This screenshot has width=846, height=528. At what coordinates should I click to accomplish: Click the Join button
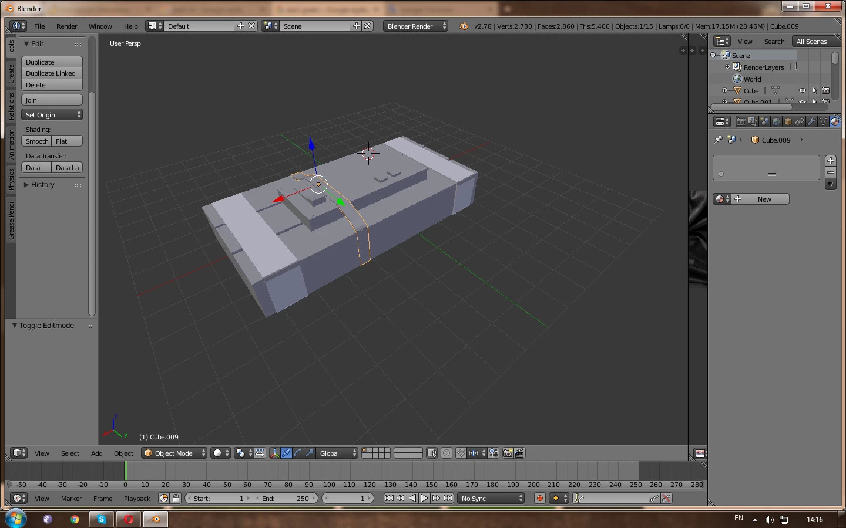pyautogui.click(x=52, y=100)
